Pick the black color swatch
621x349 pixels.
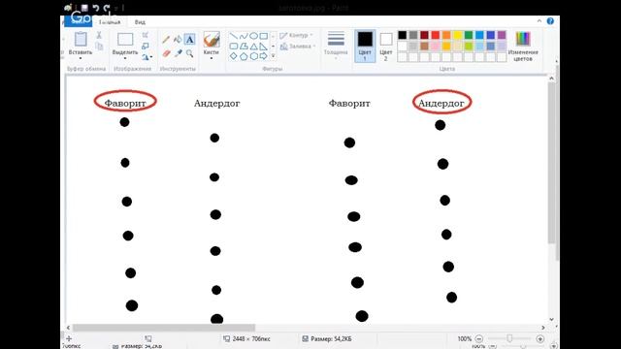click(403, 35)
